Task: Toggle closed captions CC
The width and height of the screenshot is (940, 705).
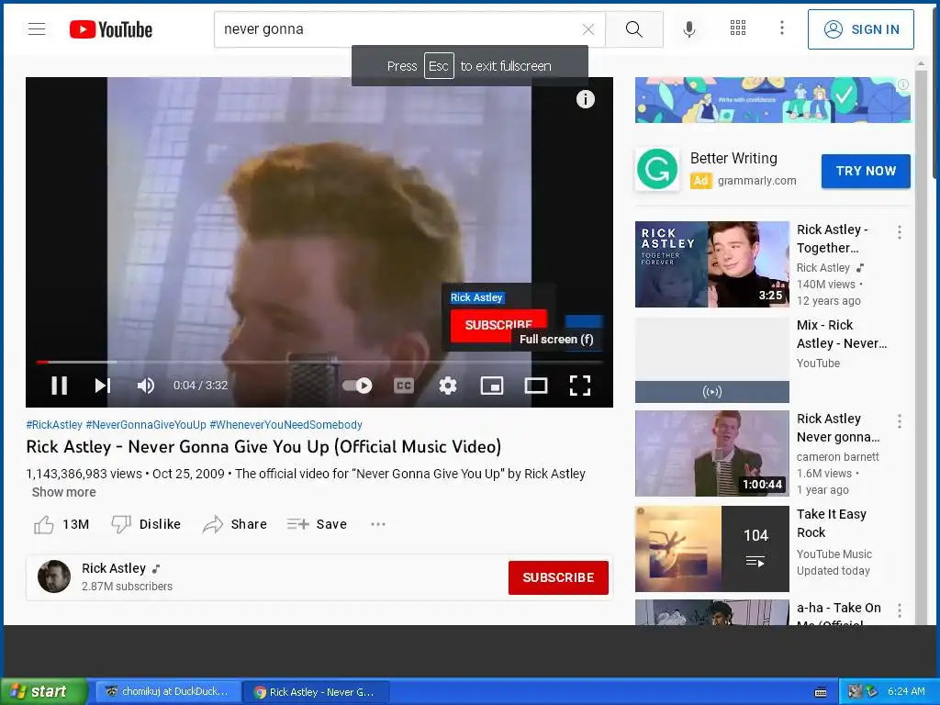Action: [404, 386]
